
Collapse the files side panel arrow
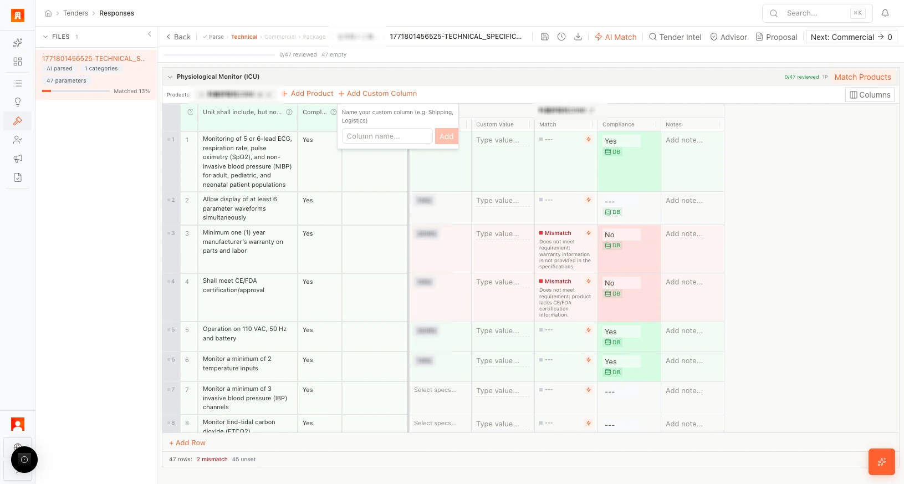click(x=150, y=34)
